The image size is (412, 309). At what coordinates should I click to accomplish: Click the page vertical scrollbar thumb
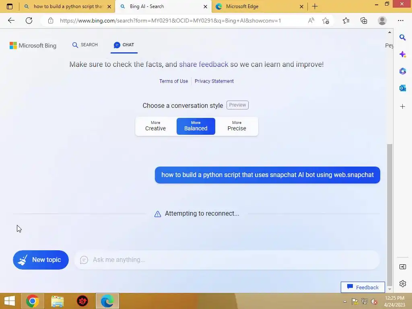point(389,215)
